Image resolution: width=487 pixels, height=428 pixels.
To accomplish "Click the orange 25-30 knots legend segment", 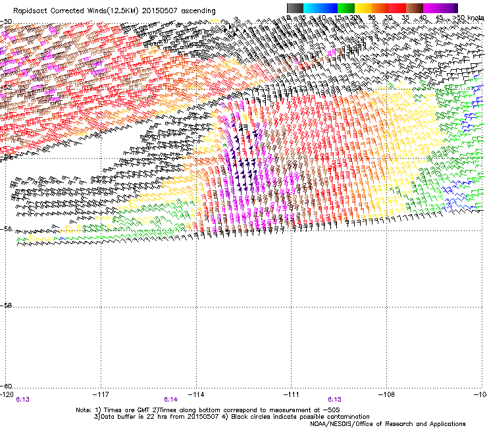I will point(380,8).
